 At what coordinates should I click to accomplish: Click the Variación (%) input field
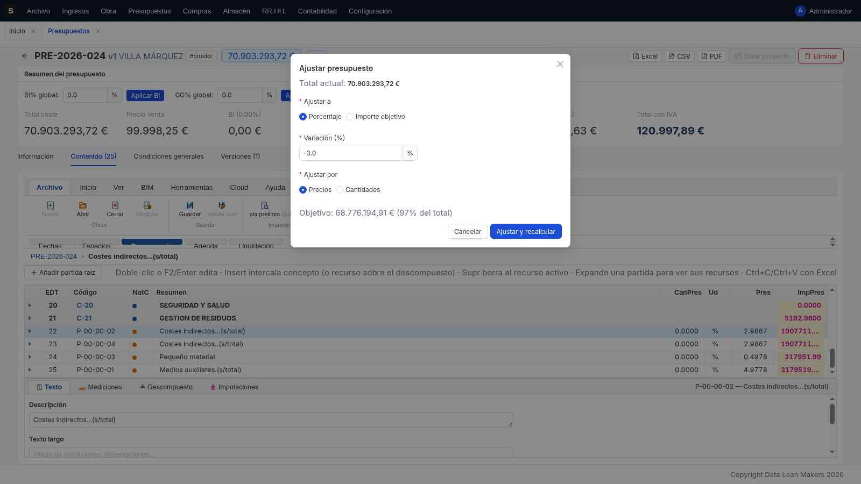click(351, 153)
